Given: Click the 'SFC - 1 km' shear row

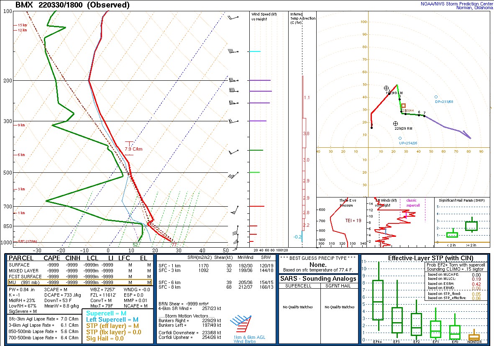Looking at the screenshot, I should coord(216,266).
